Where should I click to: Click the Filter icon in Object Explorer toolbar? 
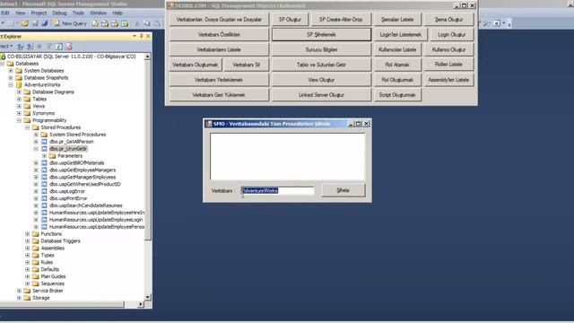pyautogui.click(x=48, y=47)
